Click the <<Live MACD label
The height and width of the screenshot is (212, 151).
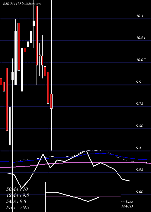click(127, 204)
